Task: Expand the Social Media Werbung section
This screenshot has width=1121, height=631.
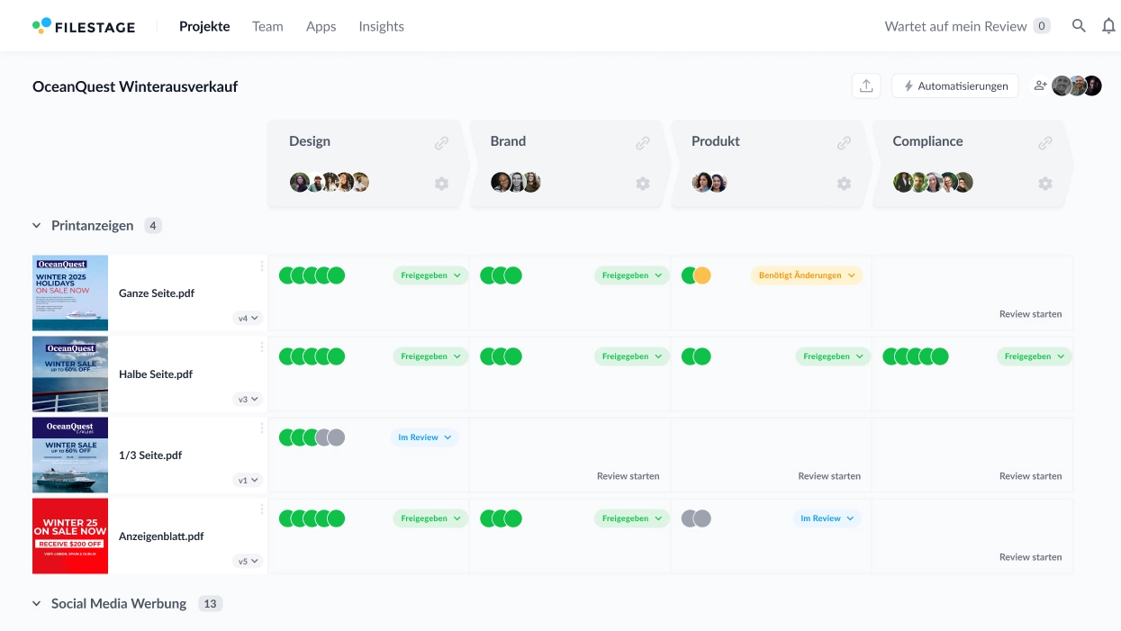Action: (x=37, y=604)
